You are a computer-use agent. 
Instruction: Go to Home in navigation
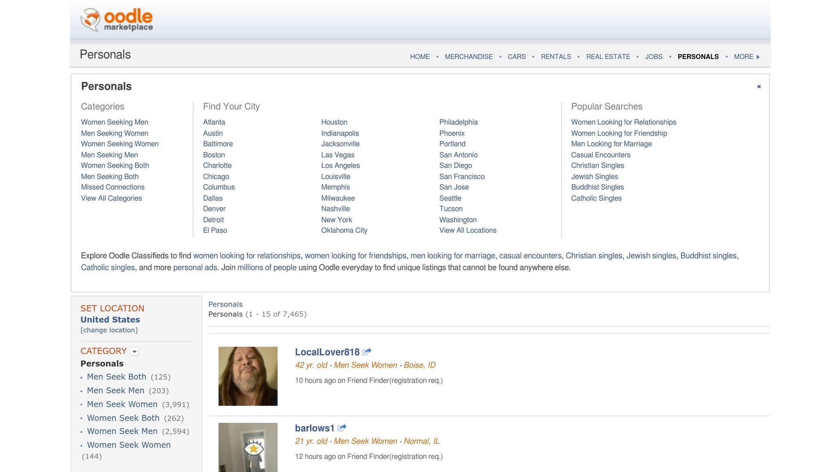[420, 57]
